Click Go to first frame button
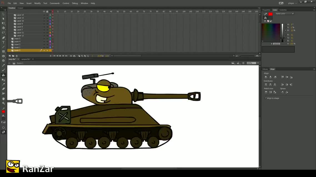 click(x=54, y=56)
